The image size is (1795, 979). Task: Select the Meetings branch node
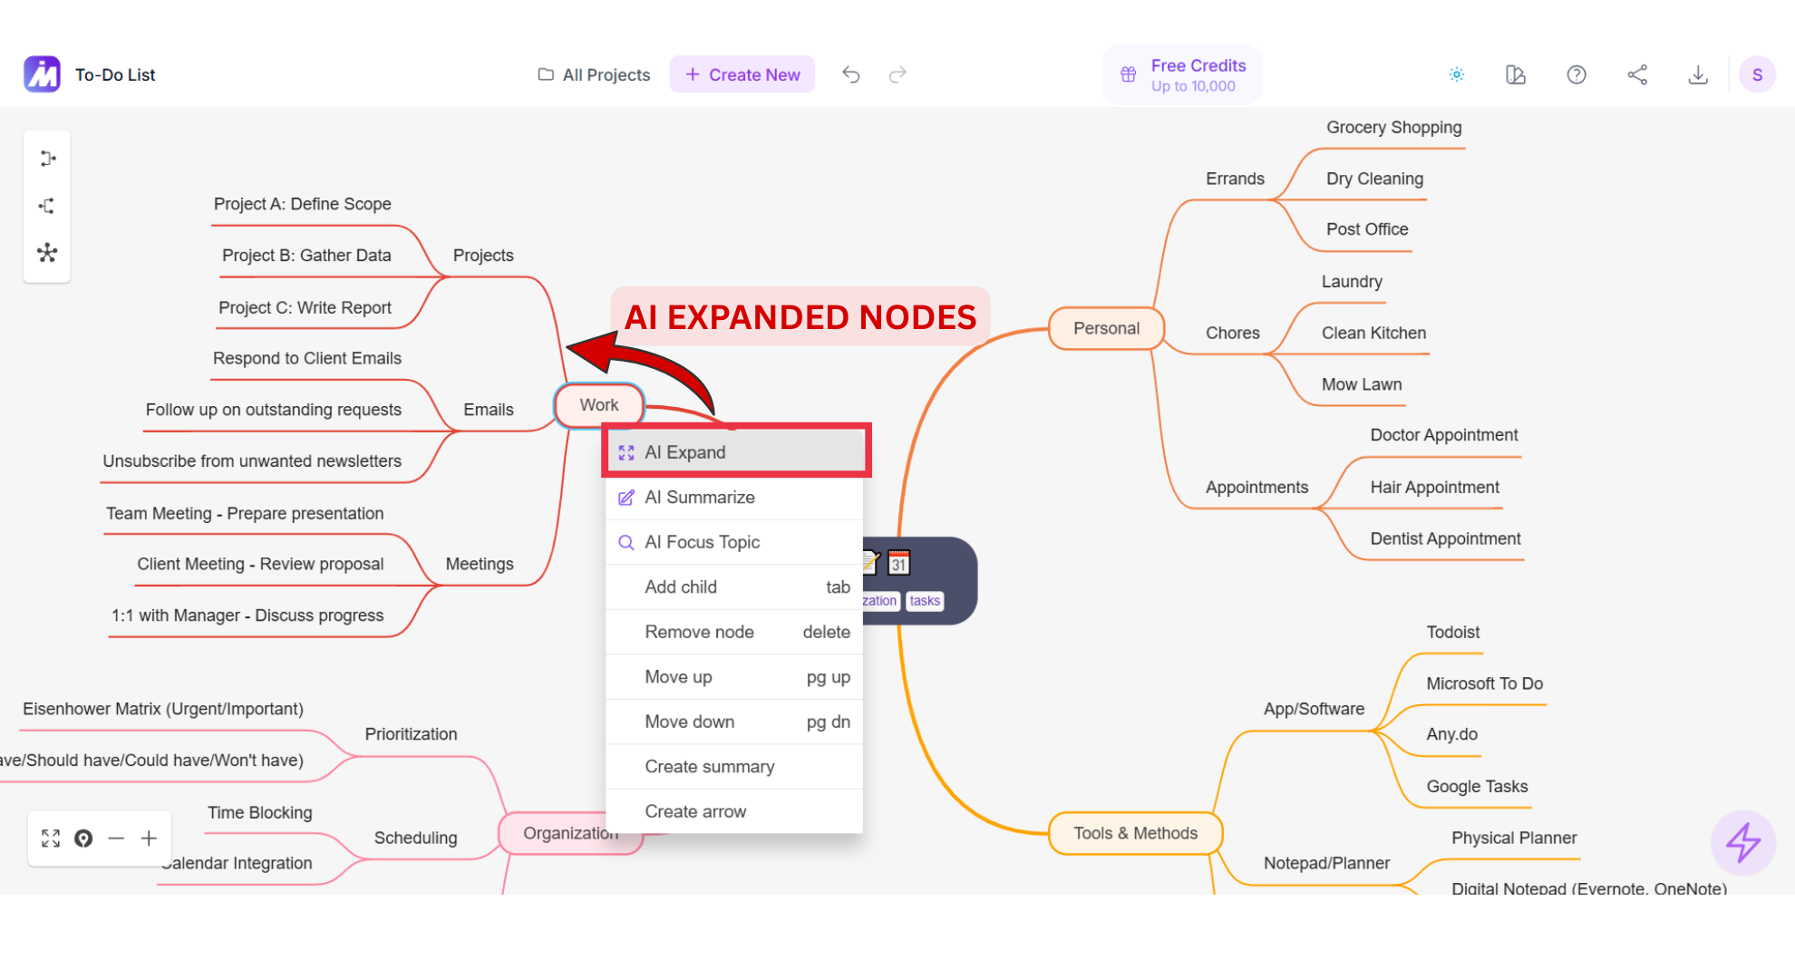click(x=480, y=564)
